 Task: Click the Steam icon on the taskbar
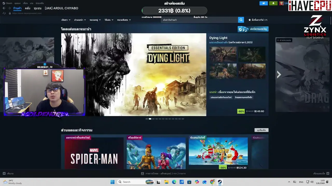[220, 182]
